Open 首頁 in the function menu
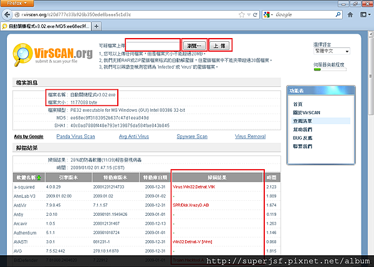 tap(298, 104)
